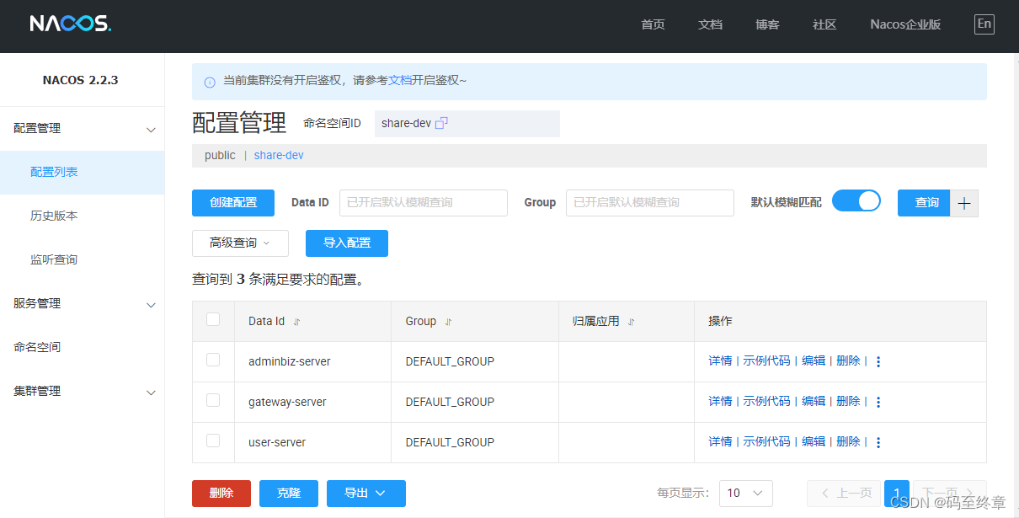Open page size dropdown showing 10

(745, 493)
